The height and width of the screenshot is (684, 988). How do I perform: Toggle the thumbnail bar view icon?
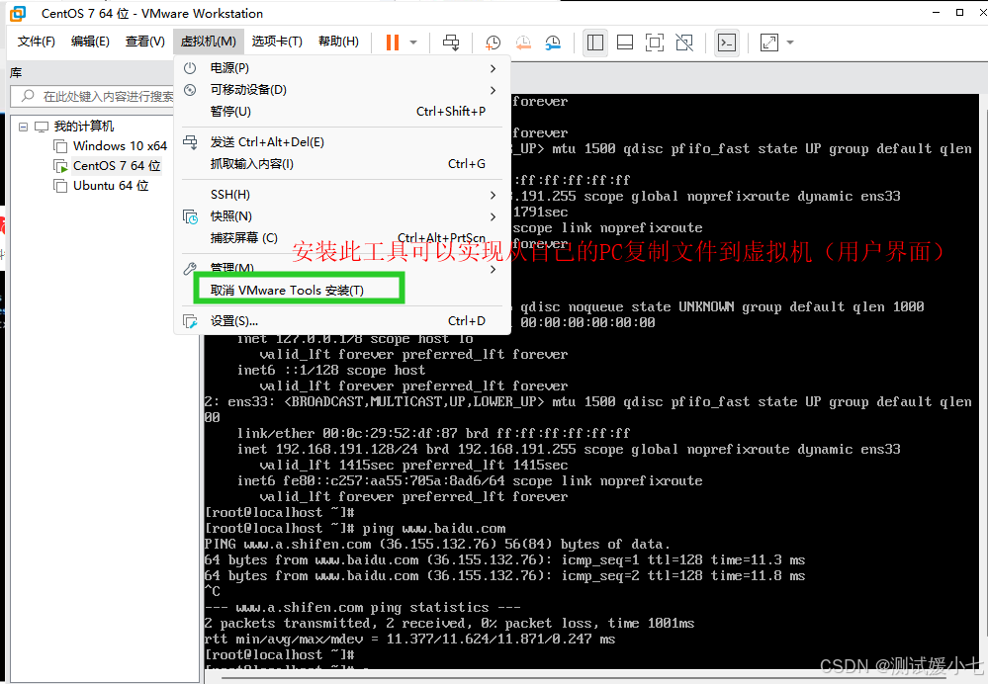625,43
